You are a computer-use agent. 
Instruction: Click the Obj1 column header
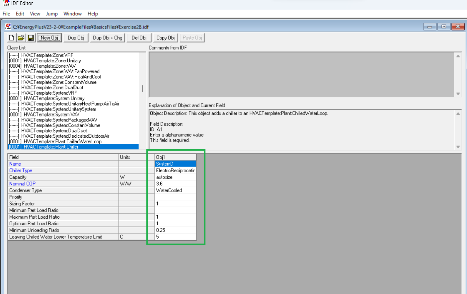tap(175, 157)
